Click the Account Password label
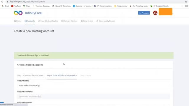The image size is (189, 106). [25, 102]
